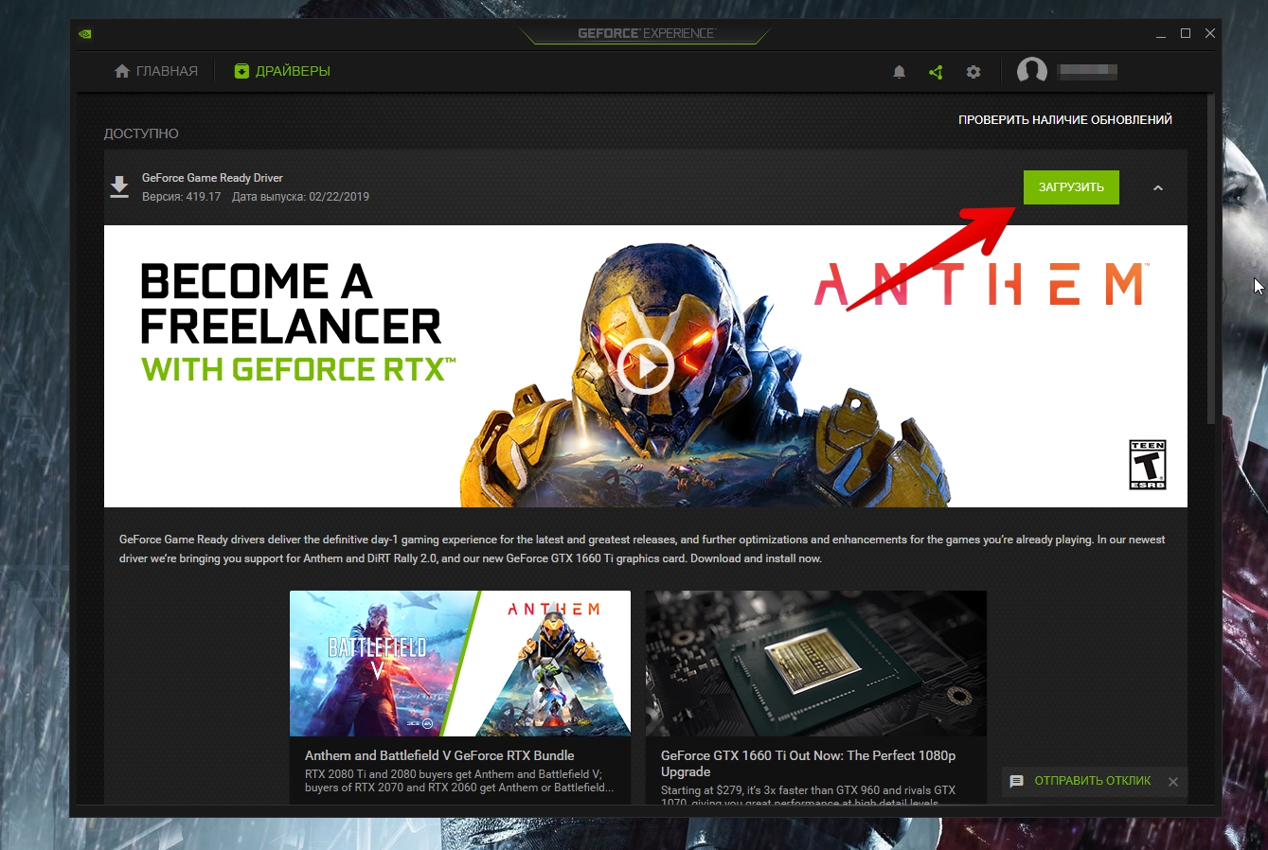Minimize the GeForce Experience window
Viewport: 1268px width, 850px height.
click(1160, 33)
